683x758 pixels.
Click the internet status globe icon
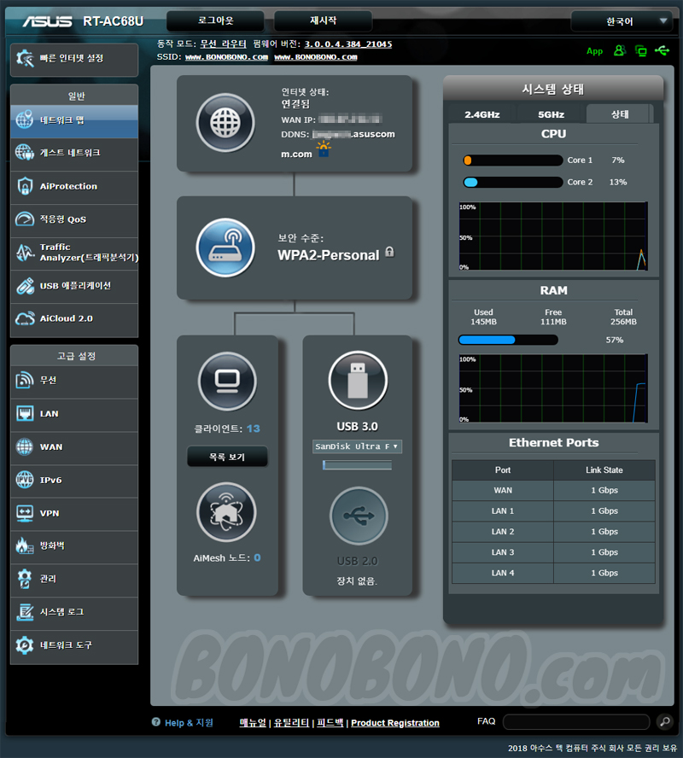pyautogui.click(x=225, y=123)
